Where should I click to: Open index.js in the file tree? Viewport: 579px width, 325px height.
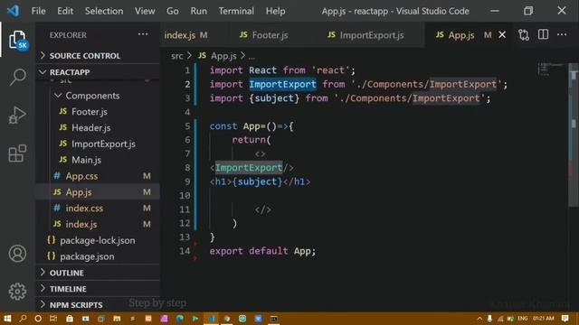[x=98, y=224]
